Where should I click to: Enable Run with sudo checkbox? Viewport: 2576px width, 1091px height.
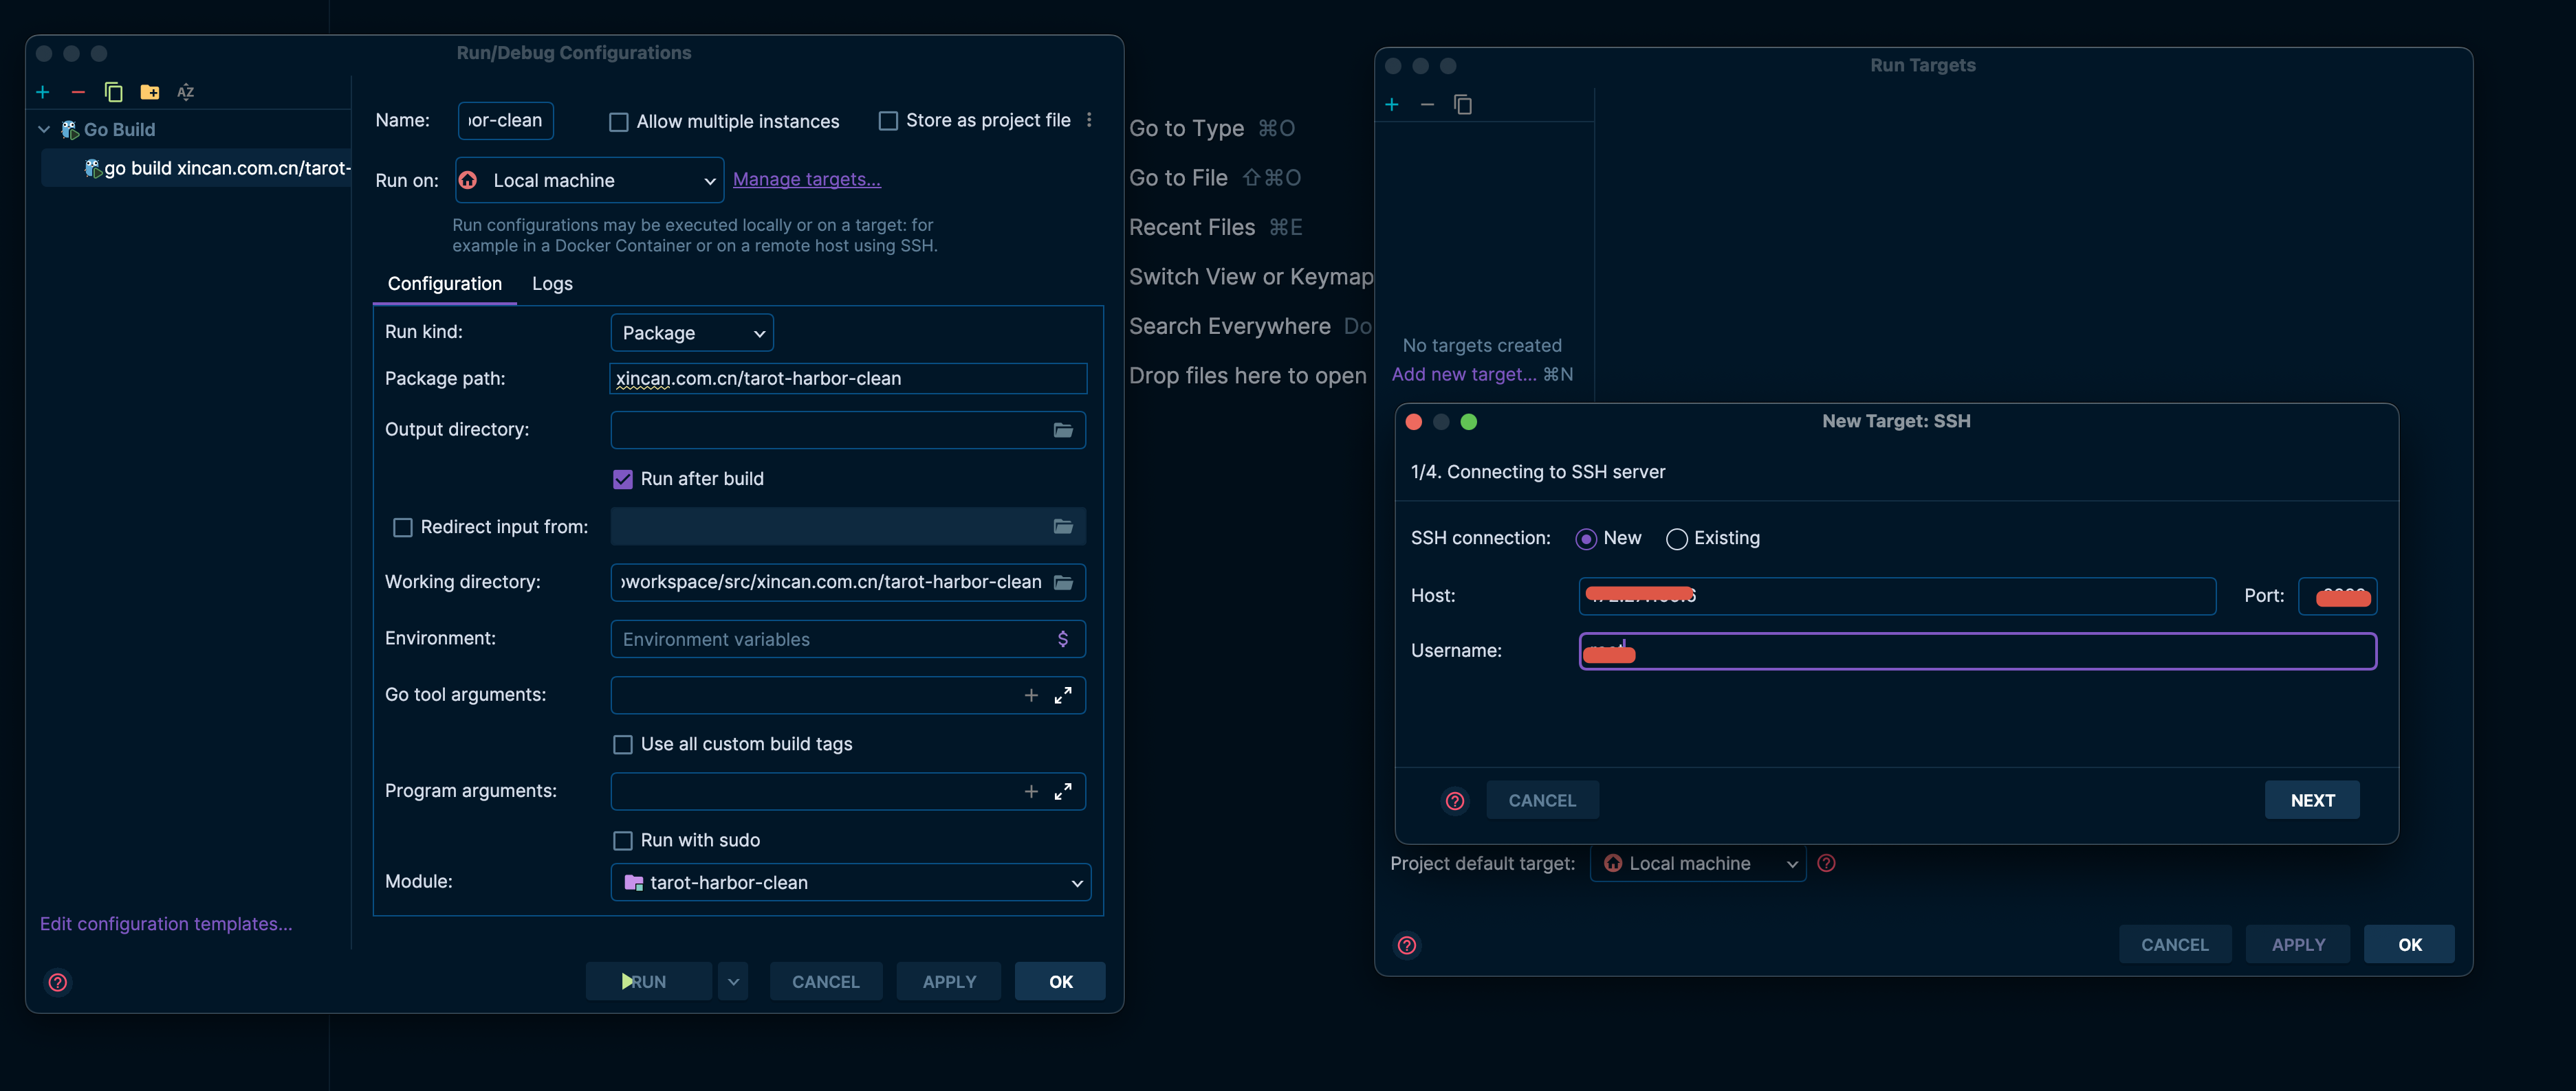(x=623, y=841)
